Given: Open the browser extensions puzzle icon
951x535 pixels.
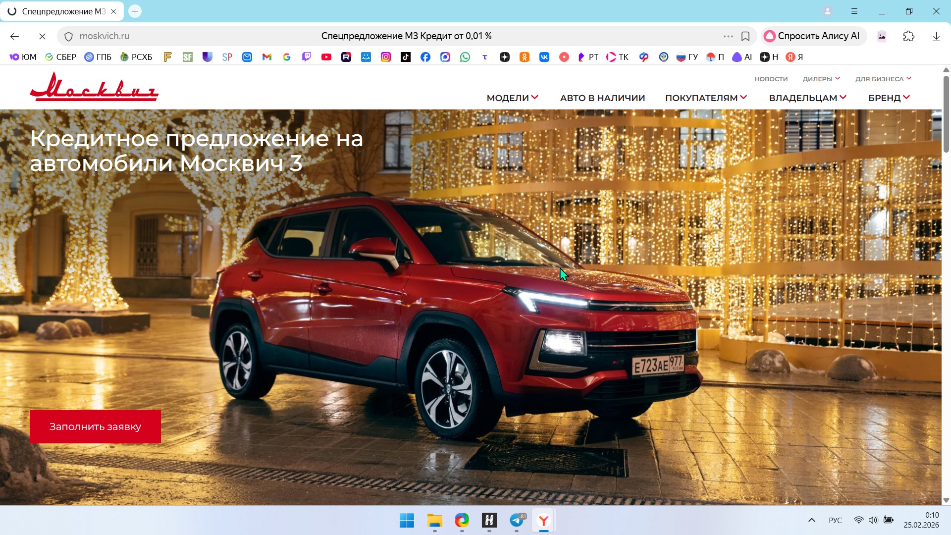Looking at the screenshot, I should coord(908,36).
